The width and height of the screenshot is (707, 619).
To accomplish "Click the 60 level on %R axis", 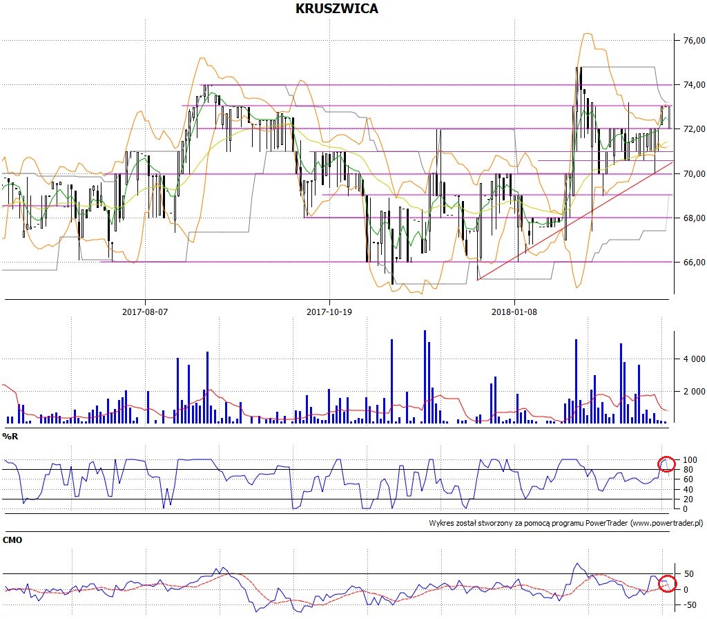I will [688, 479].
